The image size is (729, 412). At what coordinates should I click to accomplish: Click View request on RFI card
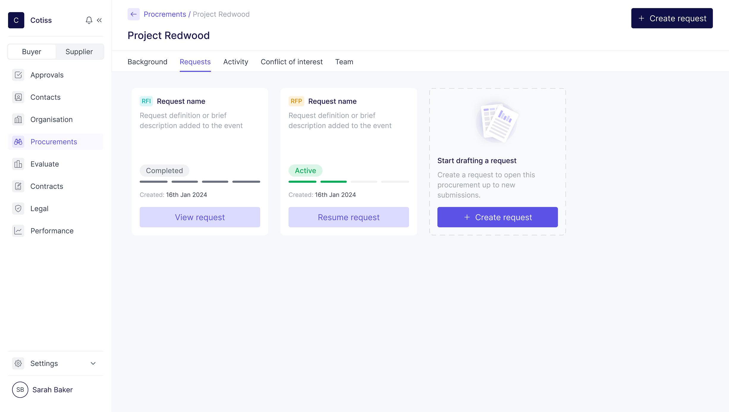click(x=200, y=217)
